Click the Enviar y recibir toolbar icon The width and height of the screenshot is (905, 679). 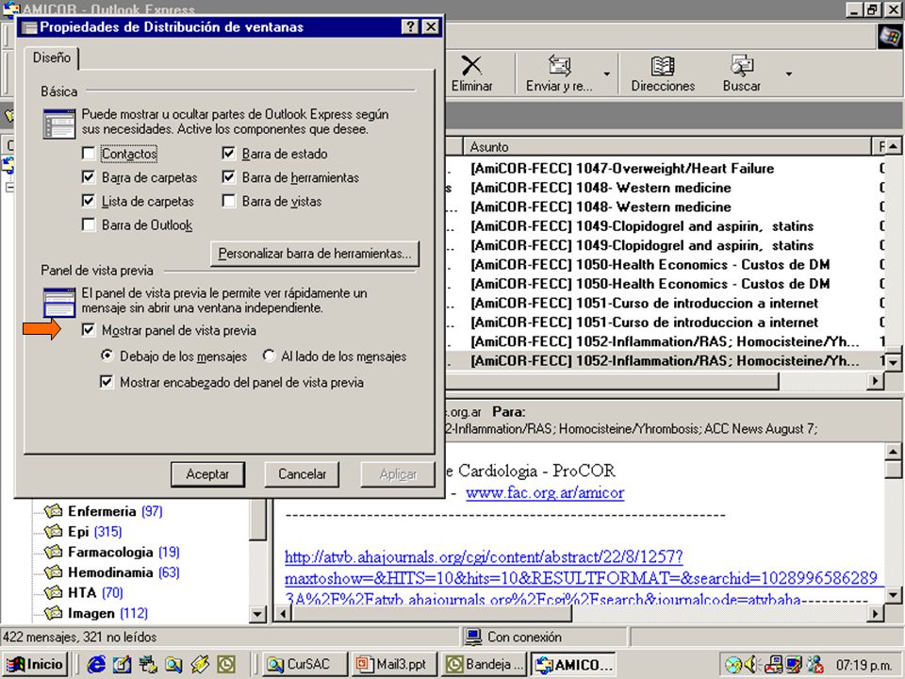click(x=559, y=74)
